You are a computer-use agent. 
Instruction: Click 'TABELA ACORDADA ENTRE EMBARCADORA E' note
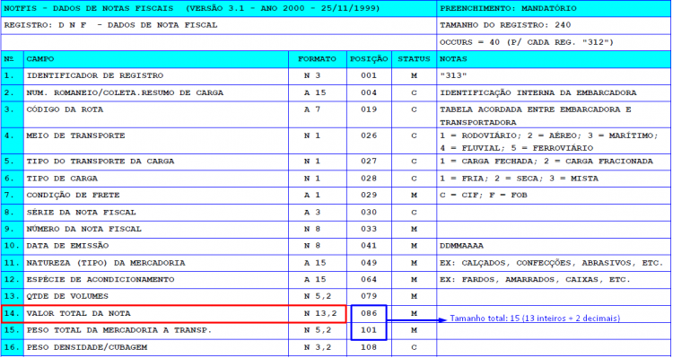(x=536, y=109)
